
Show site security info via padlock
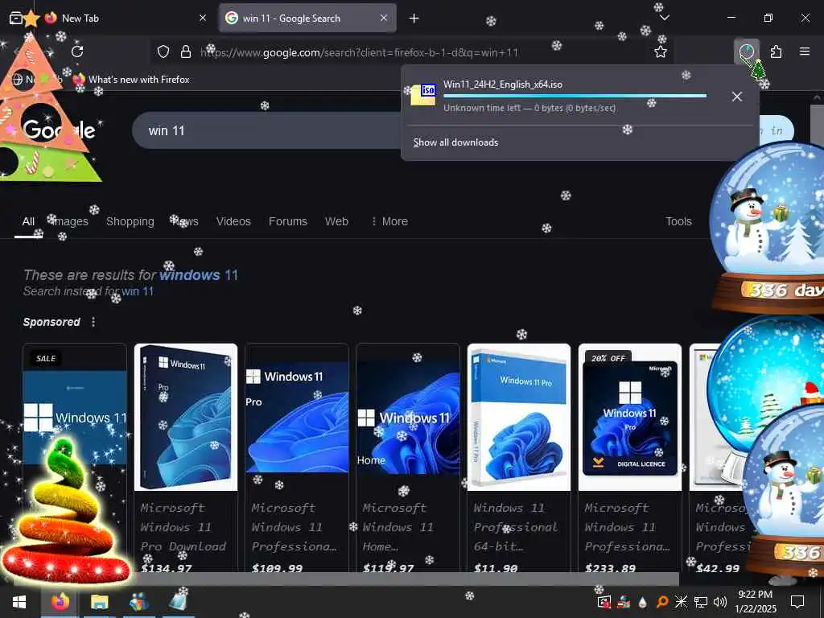186,52
